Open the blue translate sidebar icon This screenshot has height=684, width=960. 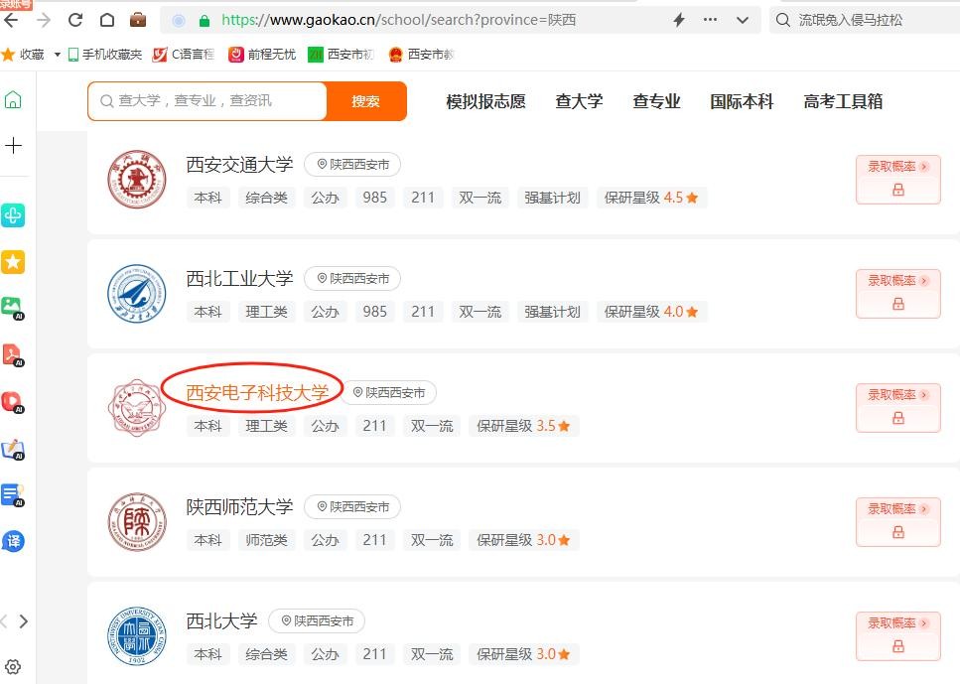tap(13, 541)
